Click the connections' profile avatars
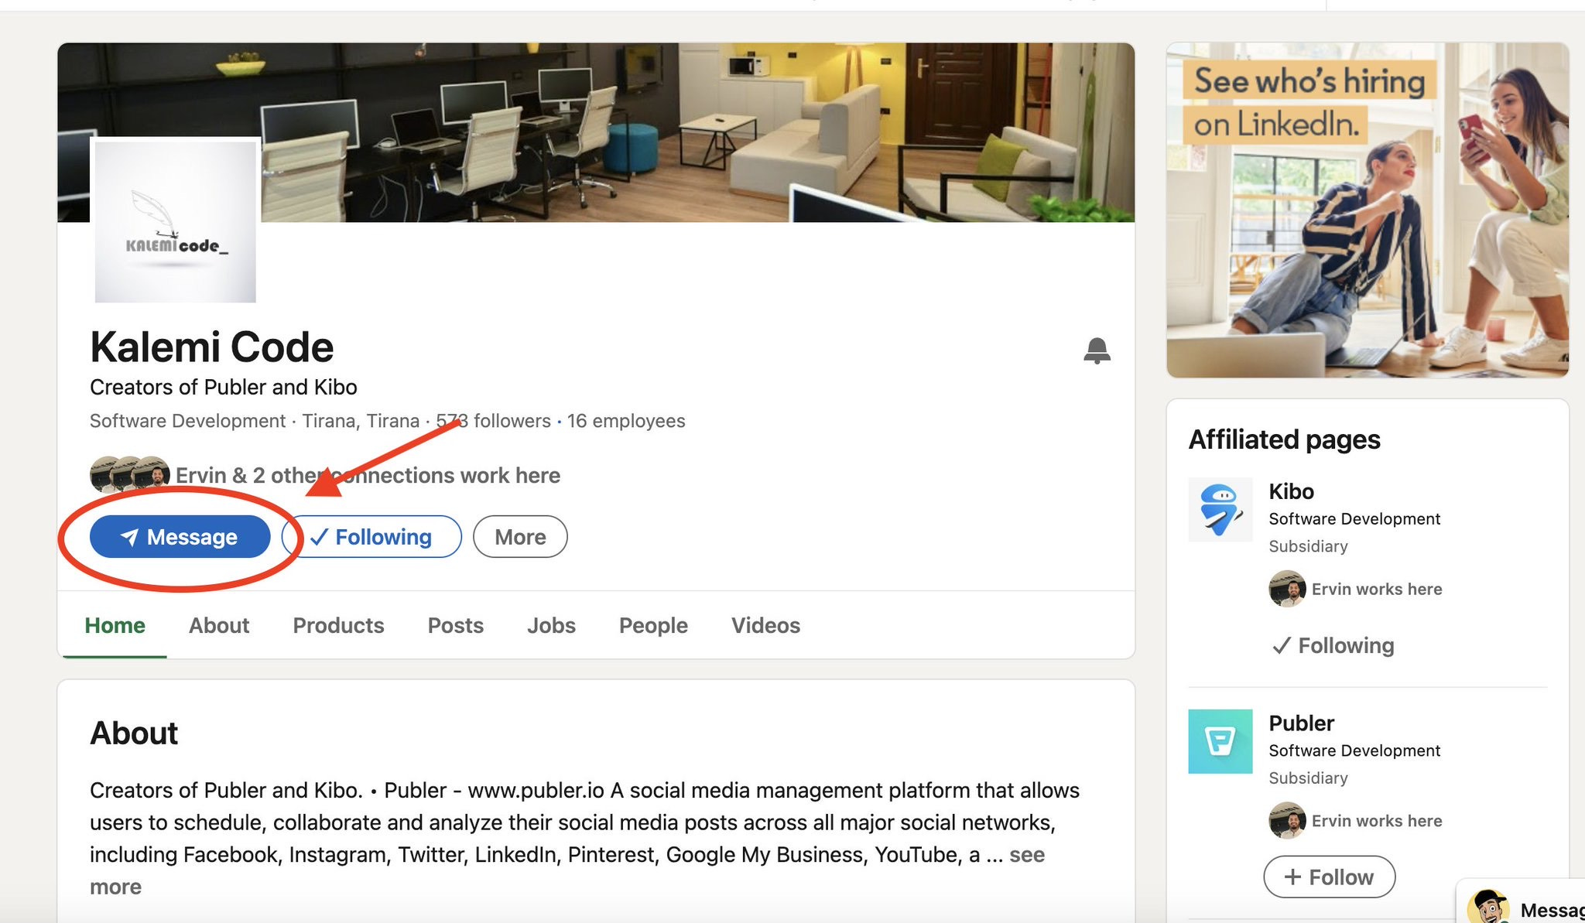 pyautogui.click(x=130, y=474)
